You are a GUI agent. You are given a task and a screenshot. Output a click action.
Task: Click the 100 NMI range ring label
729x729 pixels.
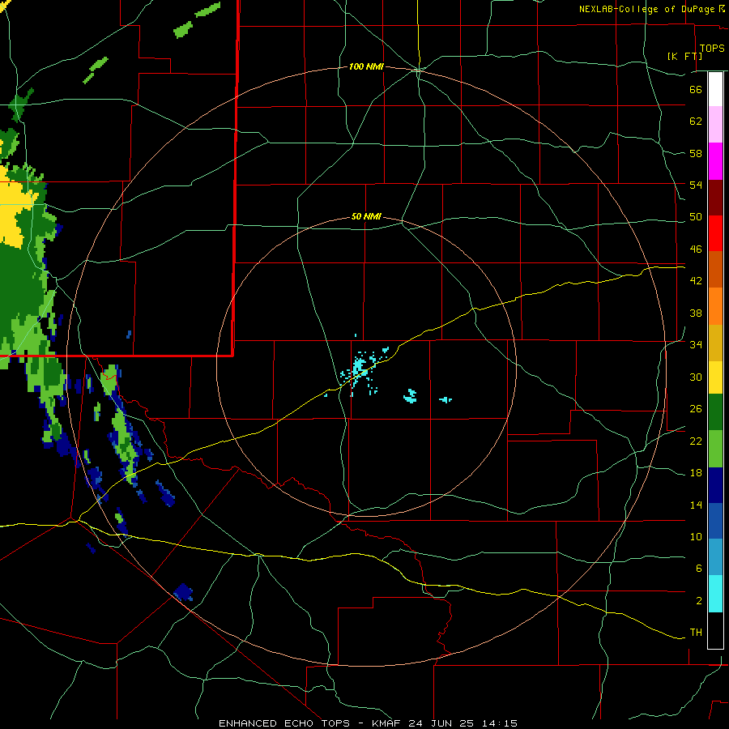pyautogui.click(x=366, y=67)
